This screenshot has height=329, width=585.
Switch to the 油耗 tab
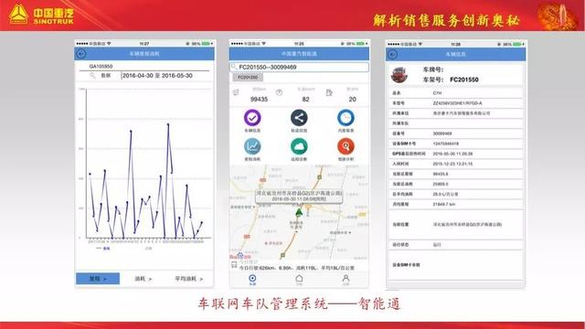(x=144, y=279)
